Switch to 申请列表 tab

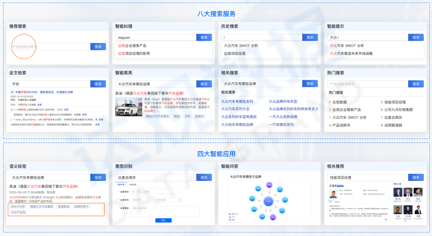tap(133, 185)
